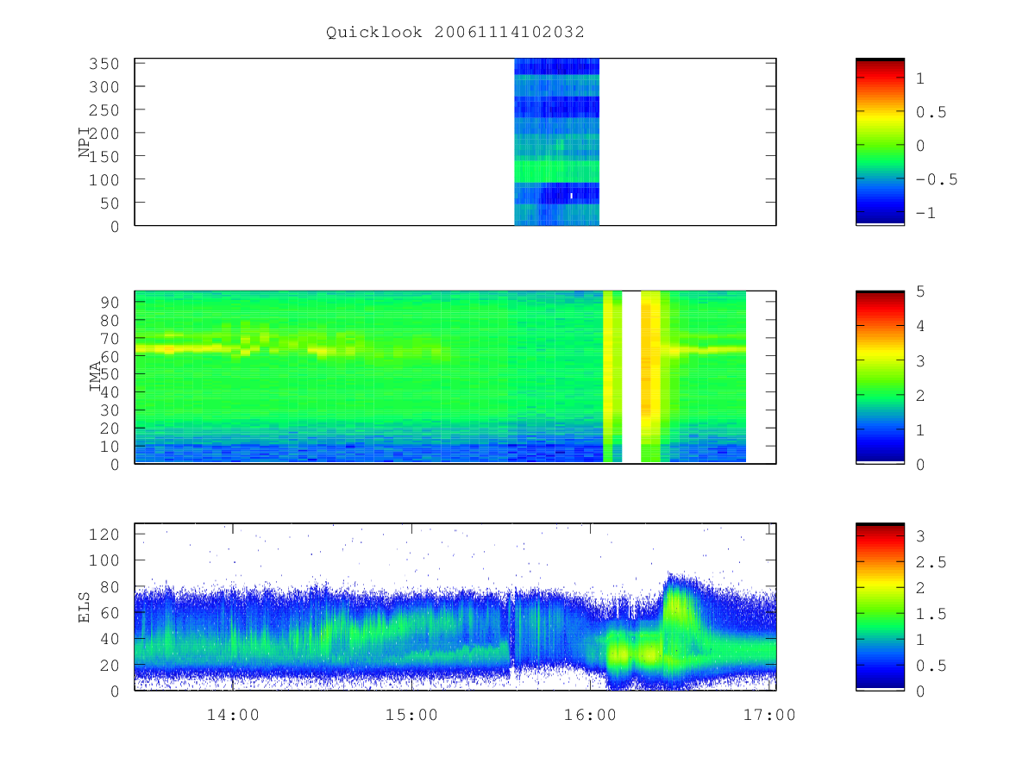Open the IMA panel color scale bar
The image size is (1035, 776).
pyautogui.click(x=880, y=377)
